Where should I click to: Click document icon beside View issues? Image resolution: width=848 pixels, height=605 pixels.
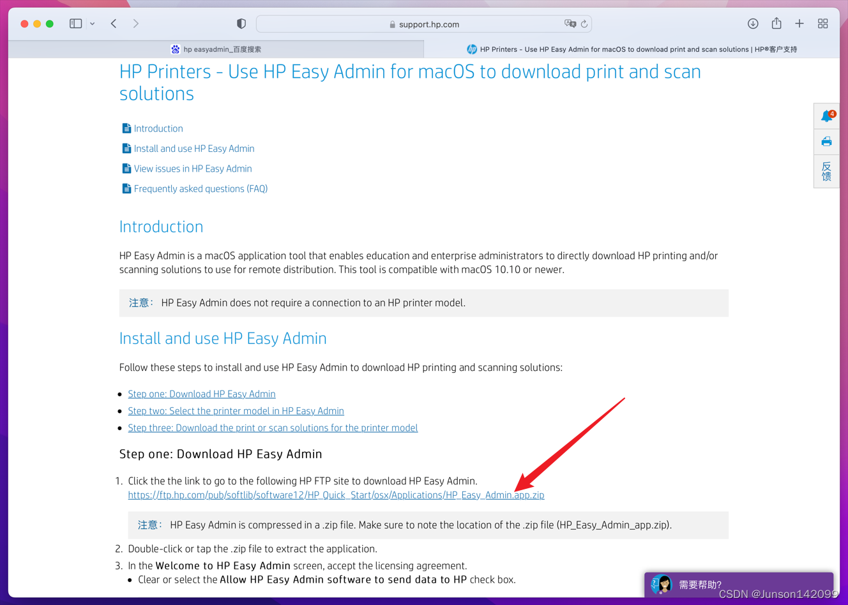[126, 168]
